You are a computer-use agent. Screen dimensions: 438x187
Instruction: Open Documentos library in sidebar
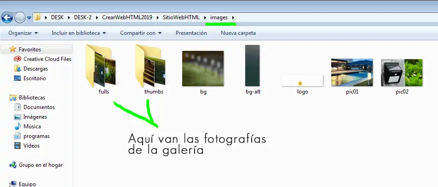pos(39,107)
